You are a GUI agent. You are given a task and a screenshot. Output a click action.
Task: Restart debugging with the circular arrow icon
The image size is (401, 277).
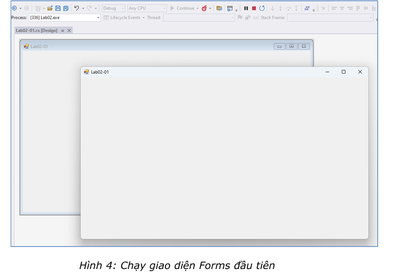(x=262, y=9)
